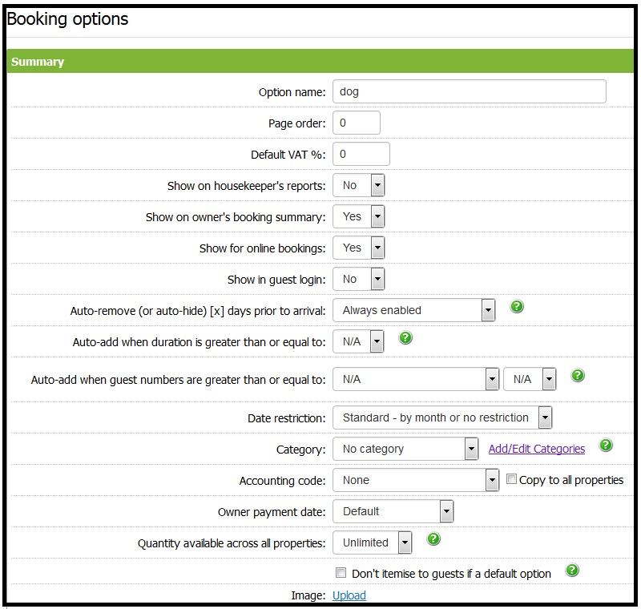This screenshot has height=609, width=641.
Task: Click help icon next to Quantity available dropdown
Action: [433, 539]
